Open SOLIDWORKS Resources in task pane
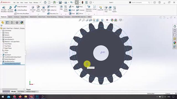The height and width of the screenshot is (99, 177). [175, 26]
